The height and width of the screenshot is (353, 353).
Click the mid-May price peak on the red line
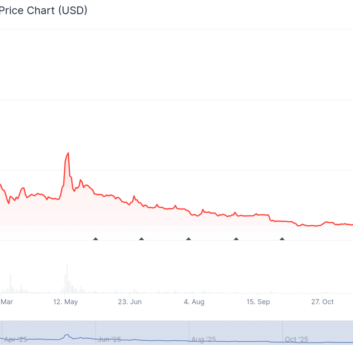(x=68, y=153)
